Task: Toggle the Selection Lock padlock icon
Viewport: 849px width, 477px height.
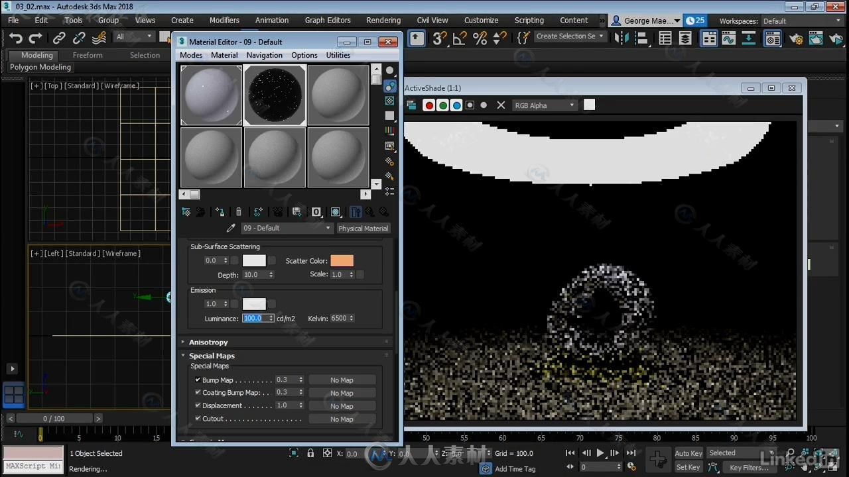Action: click(x=310, y=453)
